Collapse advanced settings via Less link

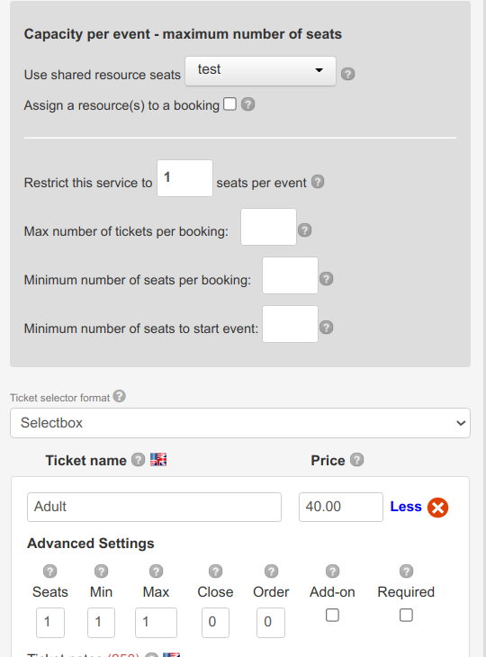tap(406, 507)
